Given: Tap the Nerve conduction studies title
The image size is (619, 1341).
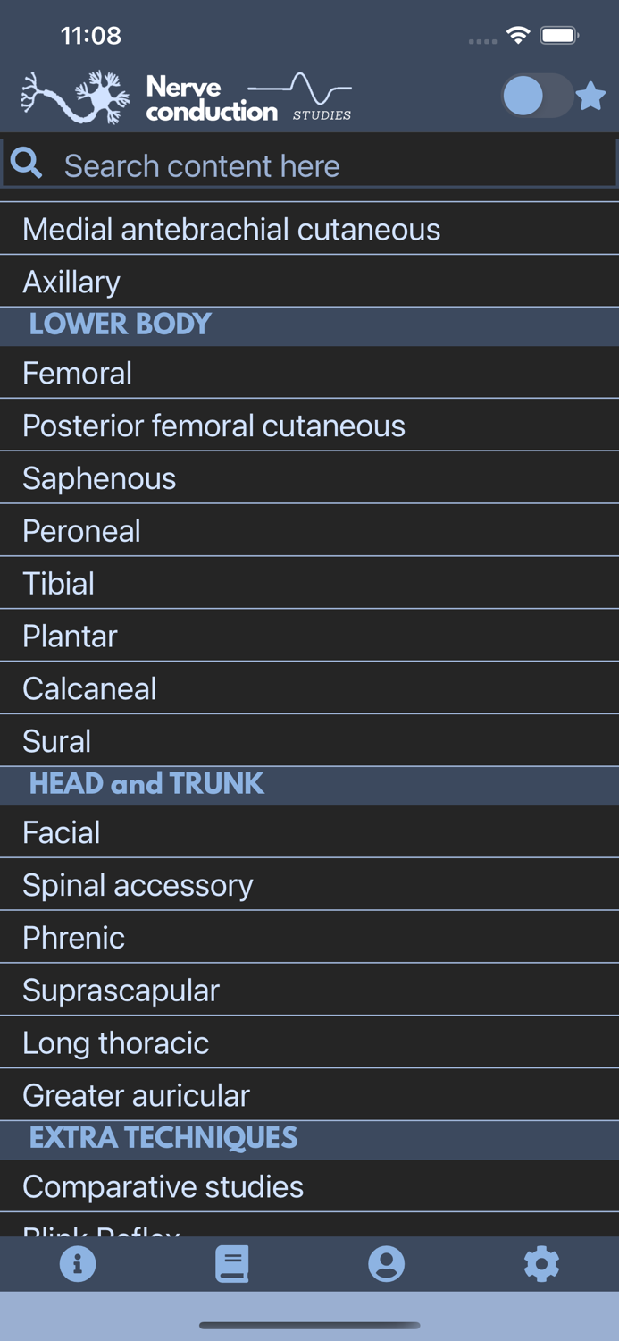Looking at the screenshot, I should coord(248,98).
